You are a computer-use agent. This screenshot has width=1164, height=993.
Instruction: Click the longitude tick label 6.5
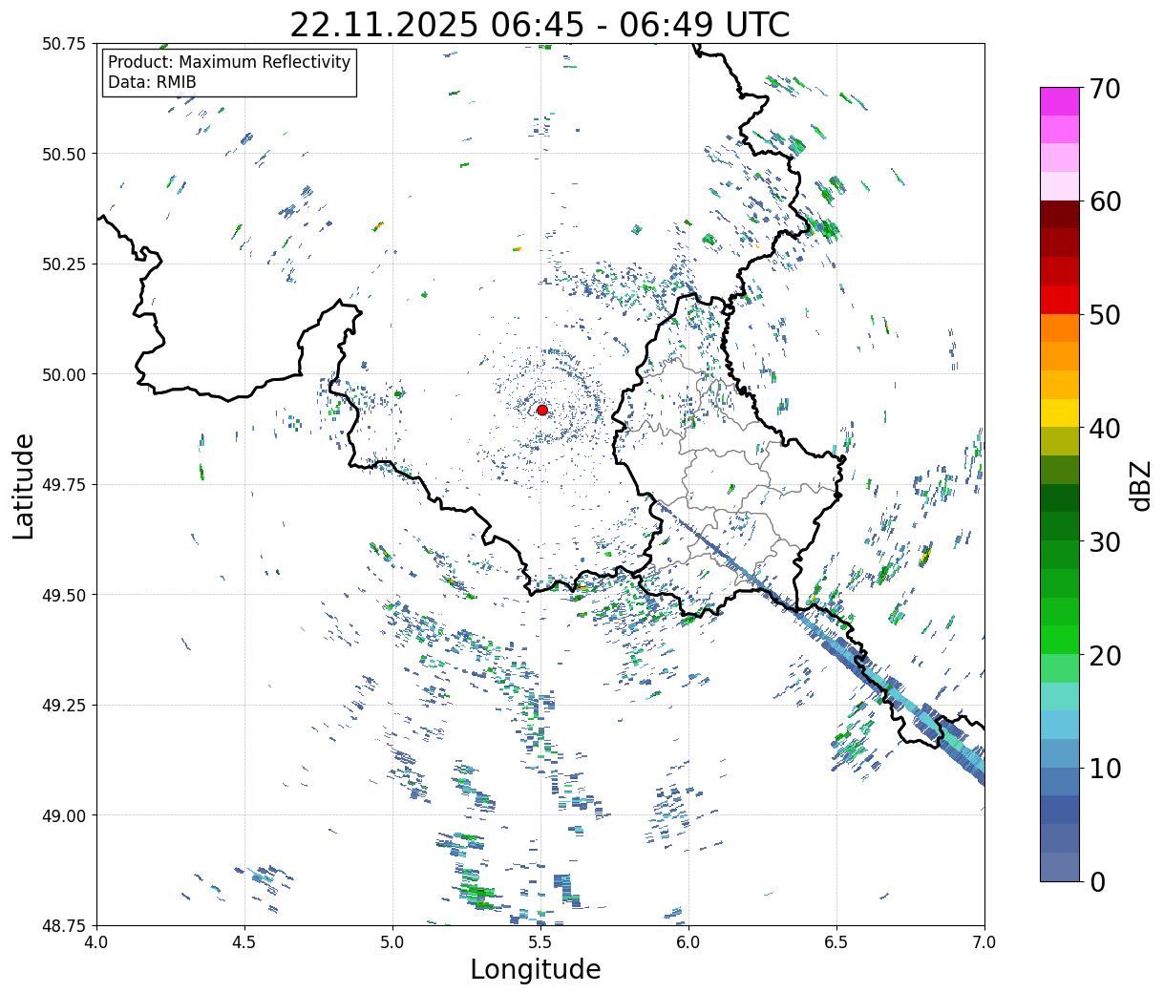[x=836, y=942]
